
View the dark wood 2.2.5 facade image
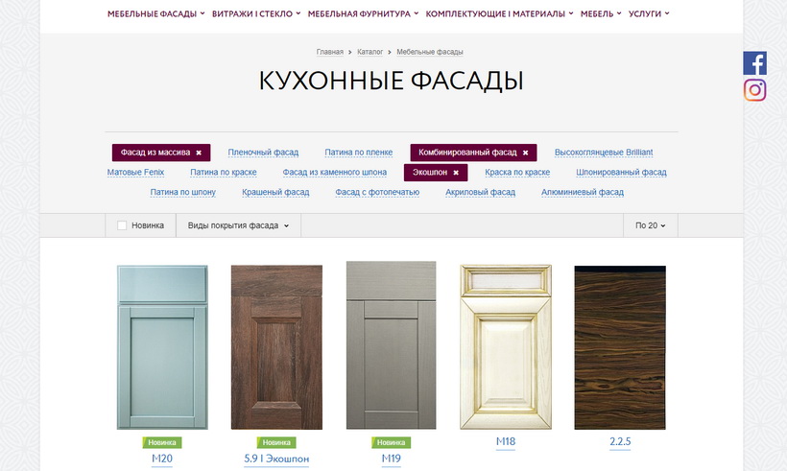620,347
